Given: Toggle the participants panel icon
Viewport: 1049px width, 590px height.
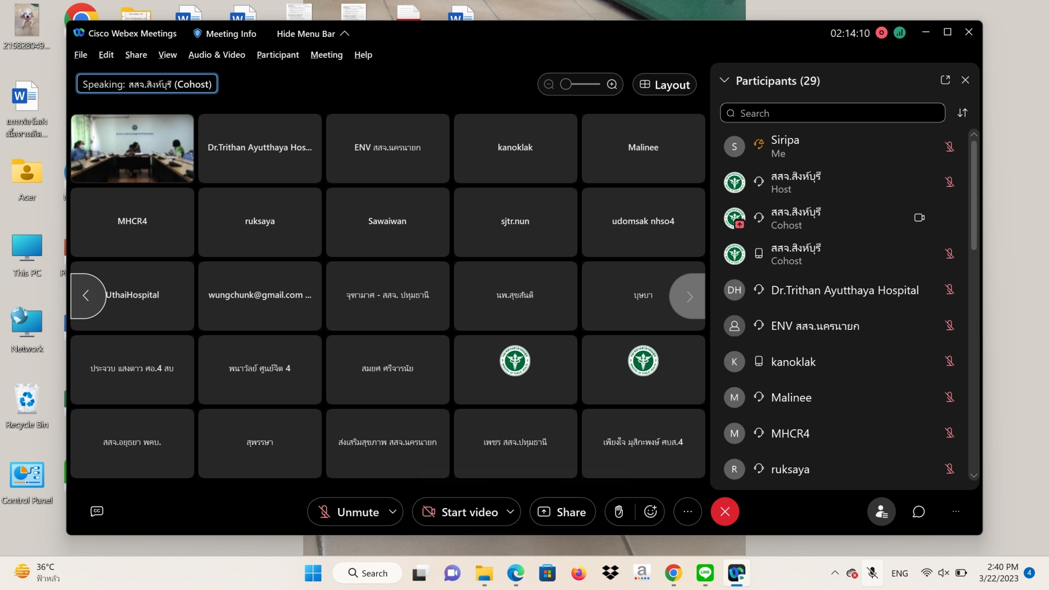Looking at the screenshot, I should tap(882, 512).
